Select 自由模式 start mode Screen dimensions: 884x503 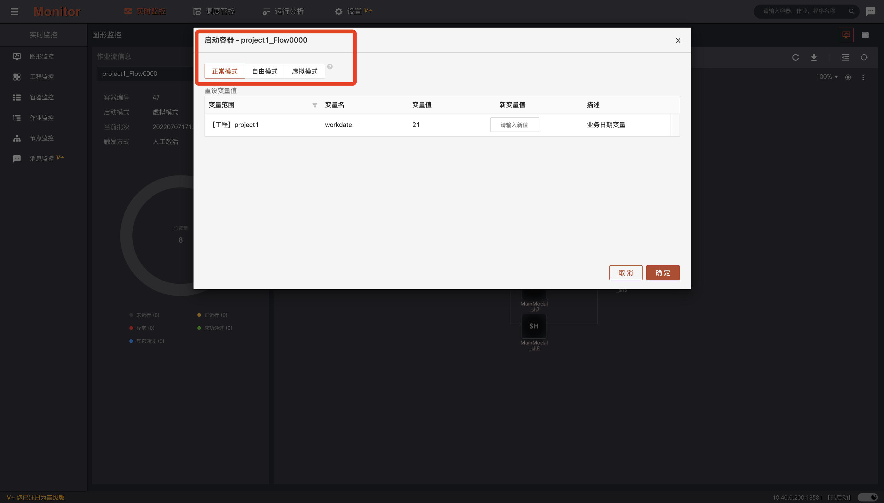click(x=265, y=71)
